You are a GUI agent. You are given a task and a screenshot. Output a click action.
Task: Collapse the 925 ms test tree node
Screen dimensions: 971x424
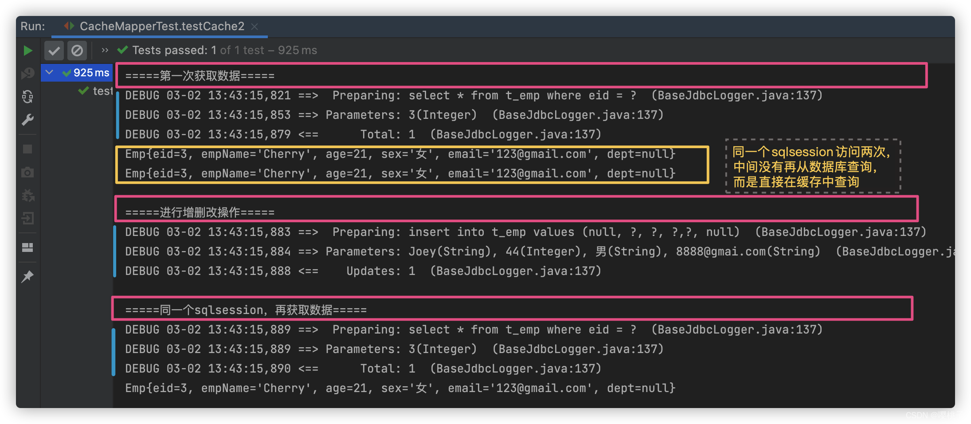pos(49,72)
